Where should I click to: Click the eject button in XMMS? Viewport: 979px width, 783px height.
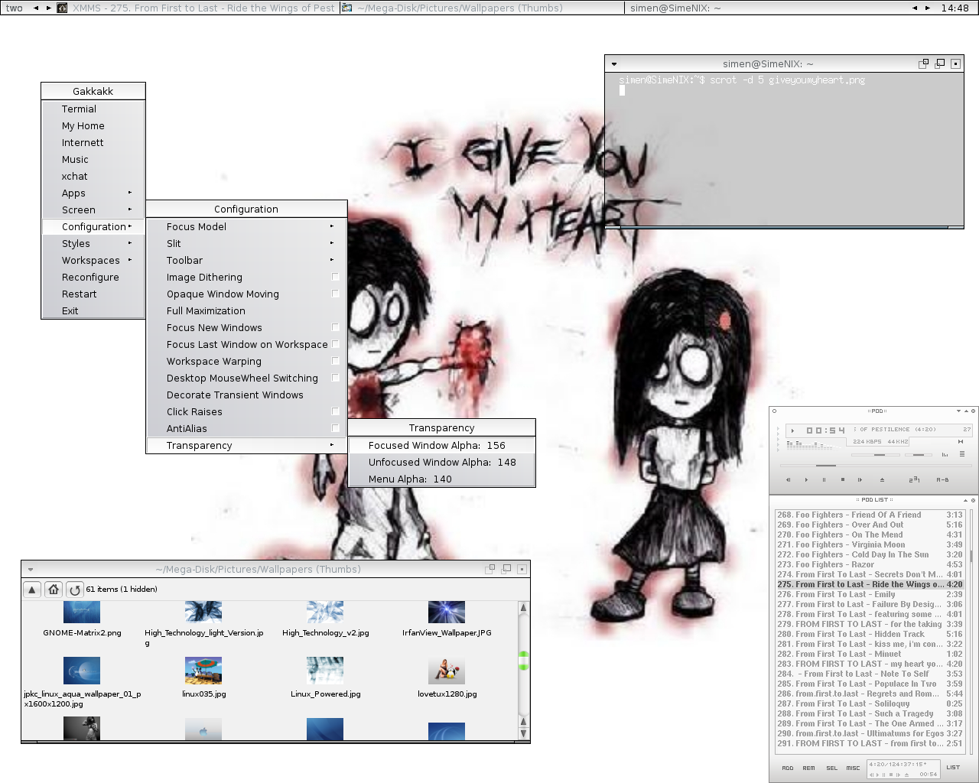(882, 480)
